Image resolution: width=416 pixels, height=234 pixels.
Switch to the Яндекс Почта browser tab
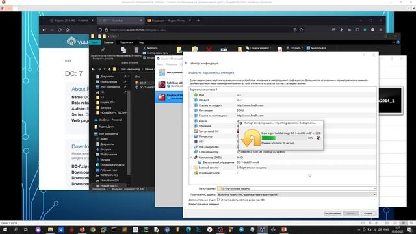click(x=169, y=20)
